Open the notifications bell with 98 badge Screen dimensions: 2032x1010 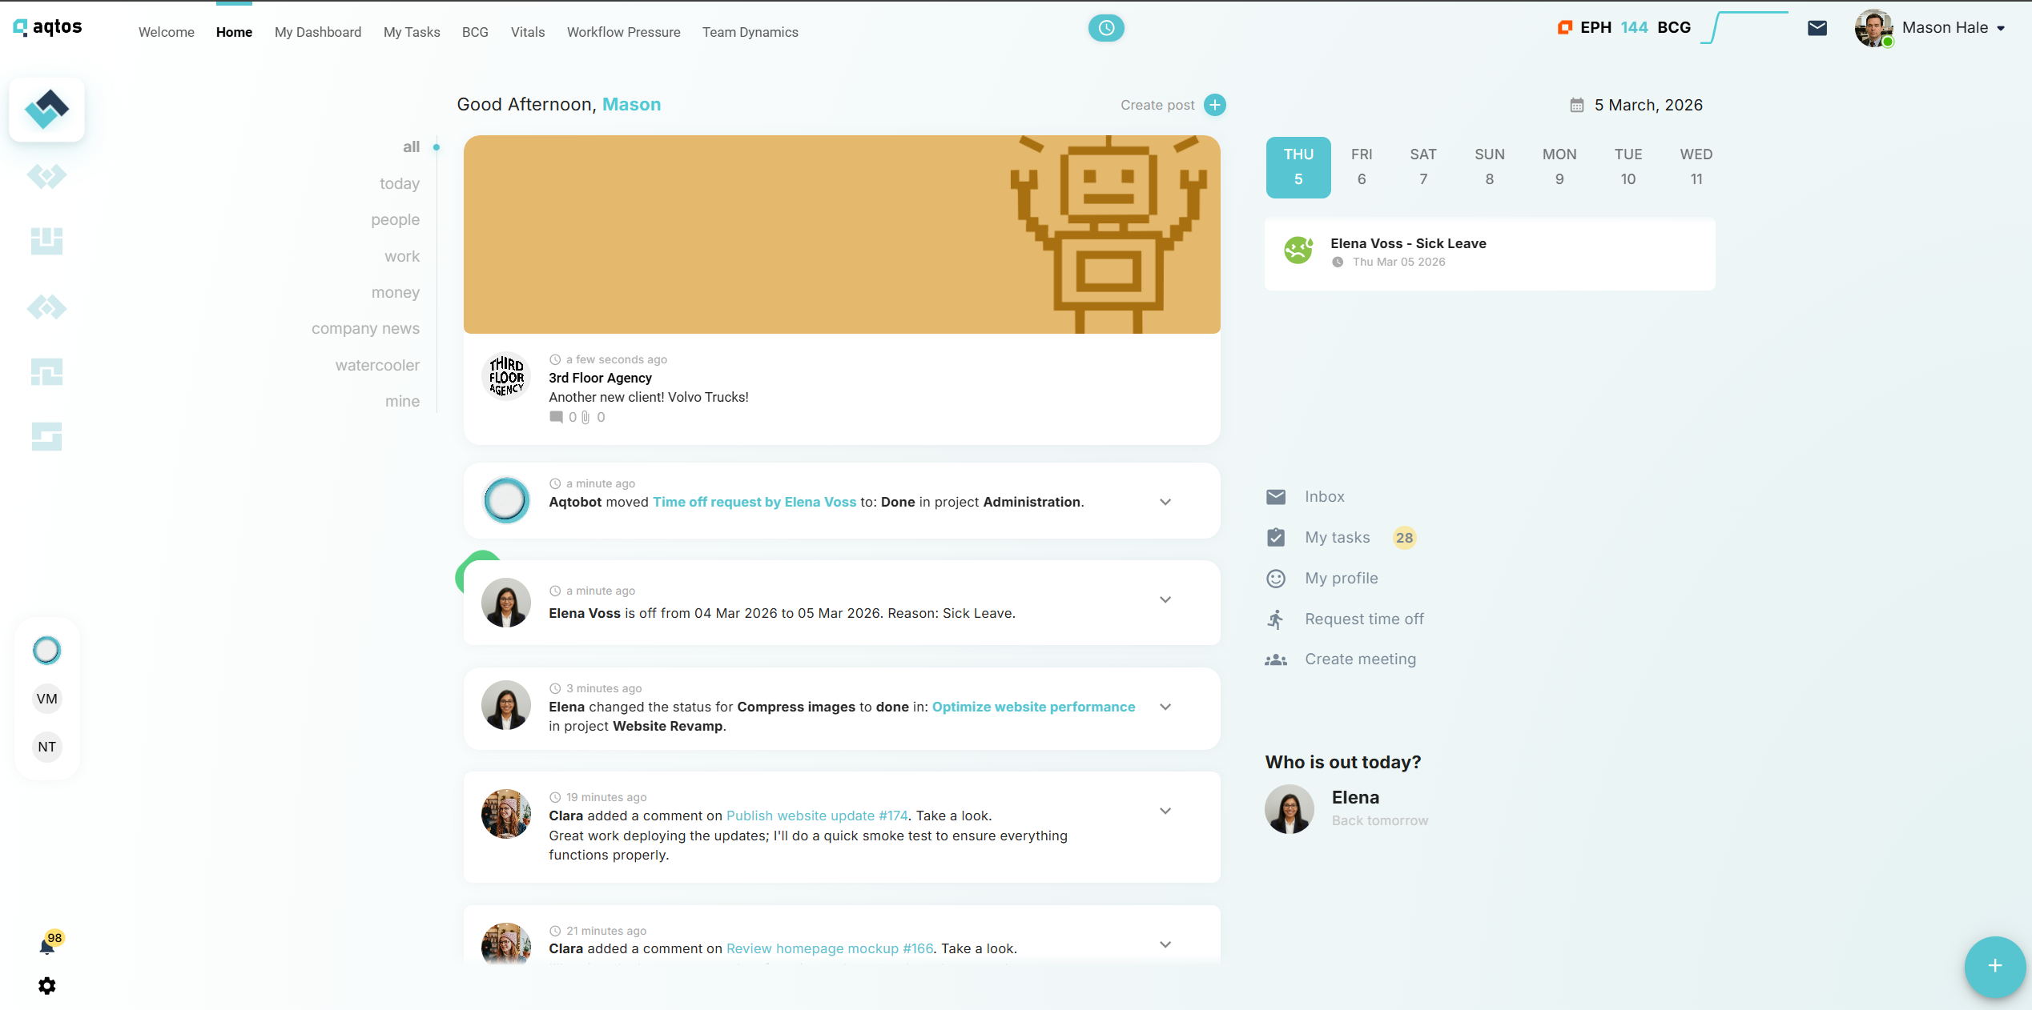(x=47, y=946)
